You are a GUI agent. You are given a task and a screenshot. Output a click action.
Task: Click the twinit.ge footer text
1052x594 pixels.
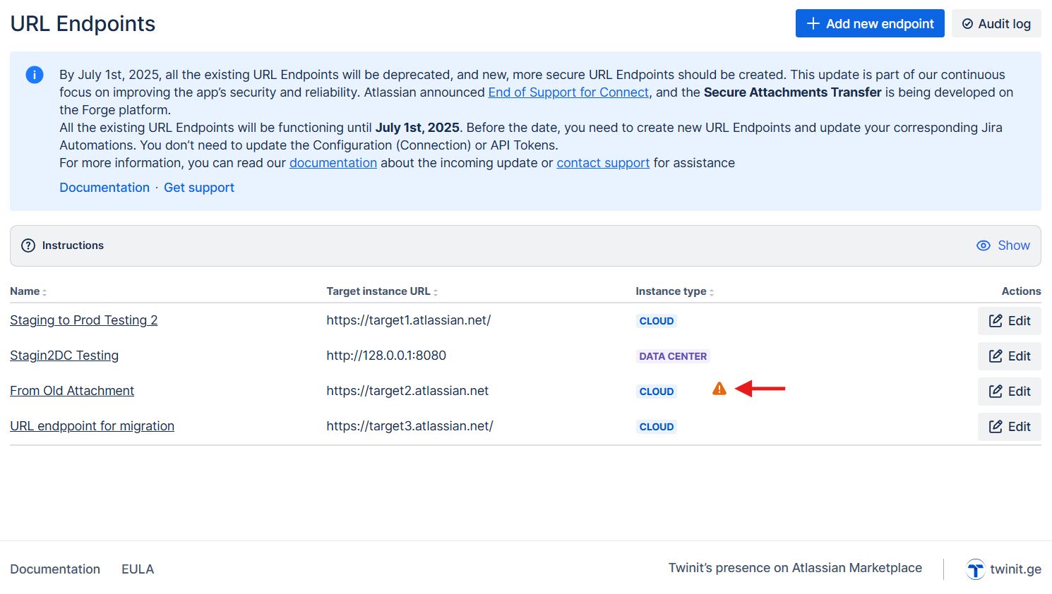[1015, 569]
